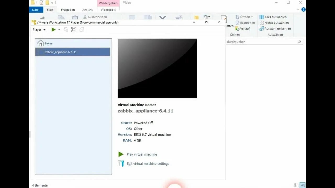
Task: Switch Explorer to details view icon
Action: click(x=297, y=185)
